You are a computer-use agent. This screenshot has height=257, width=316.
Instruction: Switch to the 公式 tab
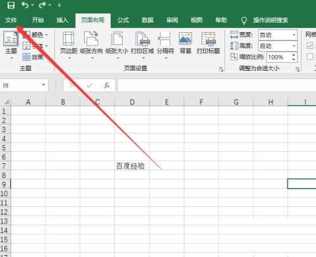(x=123, y=20)
